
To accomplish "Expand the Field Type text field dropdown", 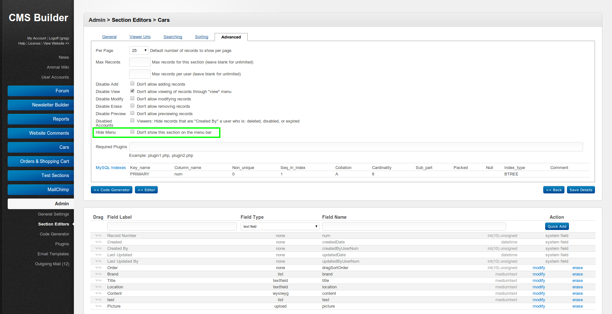I will 280,226.
